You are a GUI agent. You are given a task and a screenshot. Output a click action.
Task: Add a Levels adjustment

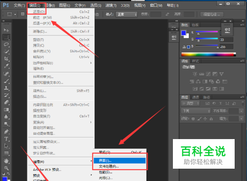click(202, 74)
